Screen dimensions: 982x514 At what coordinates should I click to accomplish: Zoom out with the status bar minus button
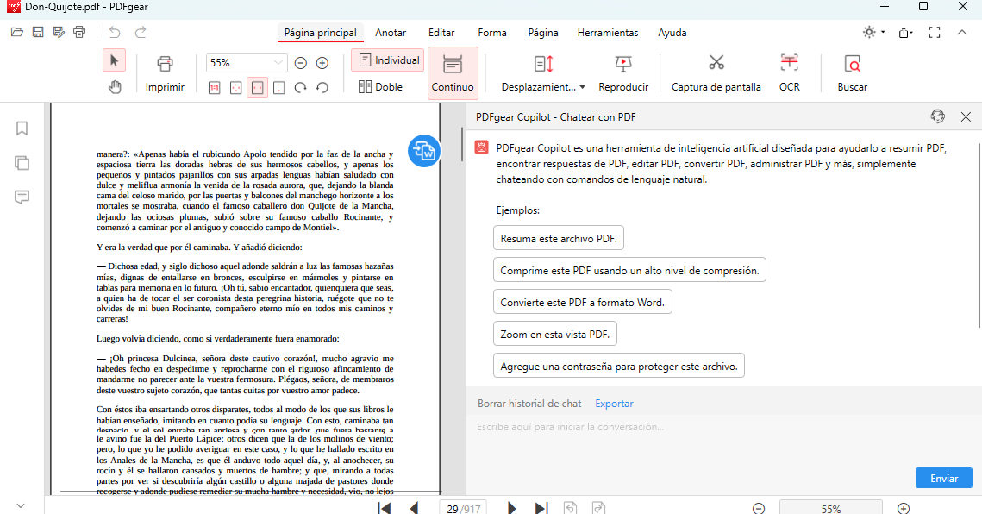pyautogui.click(x=759, y=508)
